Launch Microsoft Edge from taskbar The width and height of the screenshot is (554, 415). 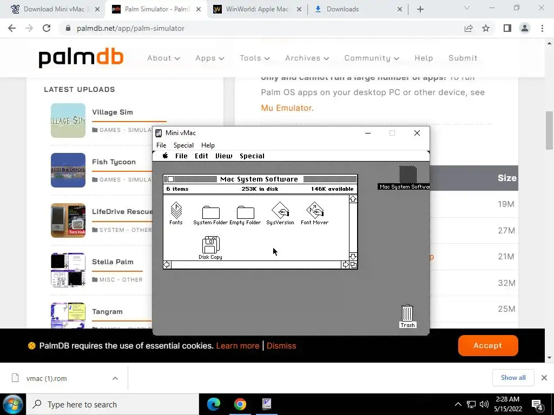(213, 404)
